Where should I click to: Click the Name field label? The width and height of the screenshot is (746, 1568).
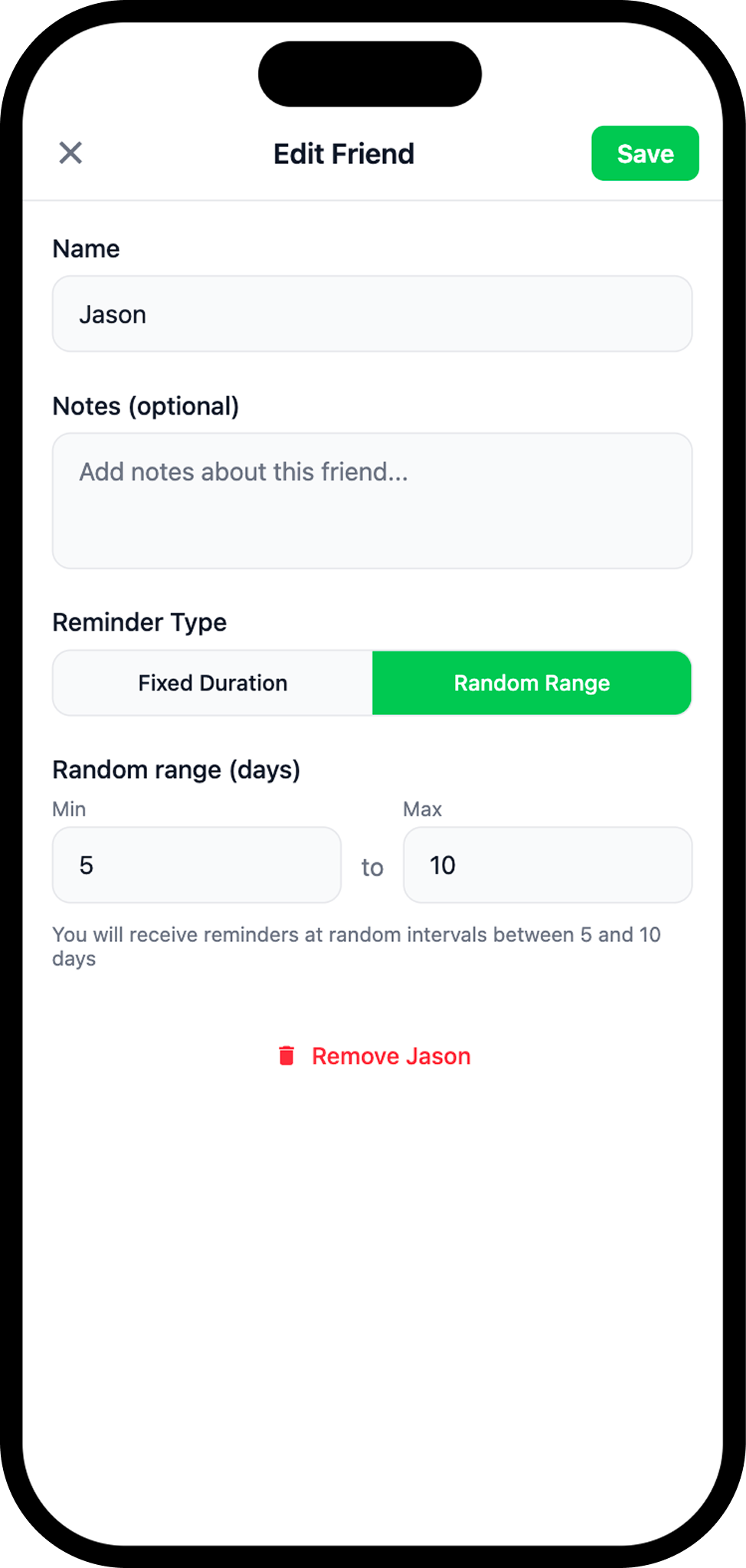pyautogui.click(x=86, y=249)
